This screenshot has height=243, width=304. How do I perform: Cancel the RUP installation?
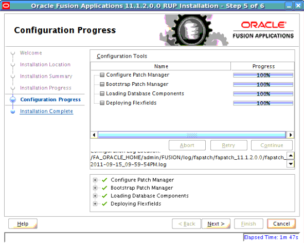281,224
